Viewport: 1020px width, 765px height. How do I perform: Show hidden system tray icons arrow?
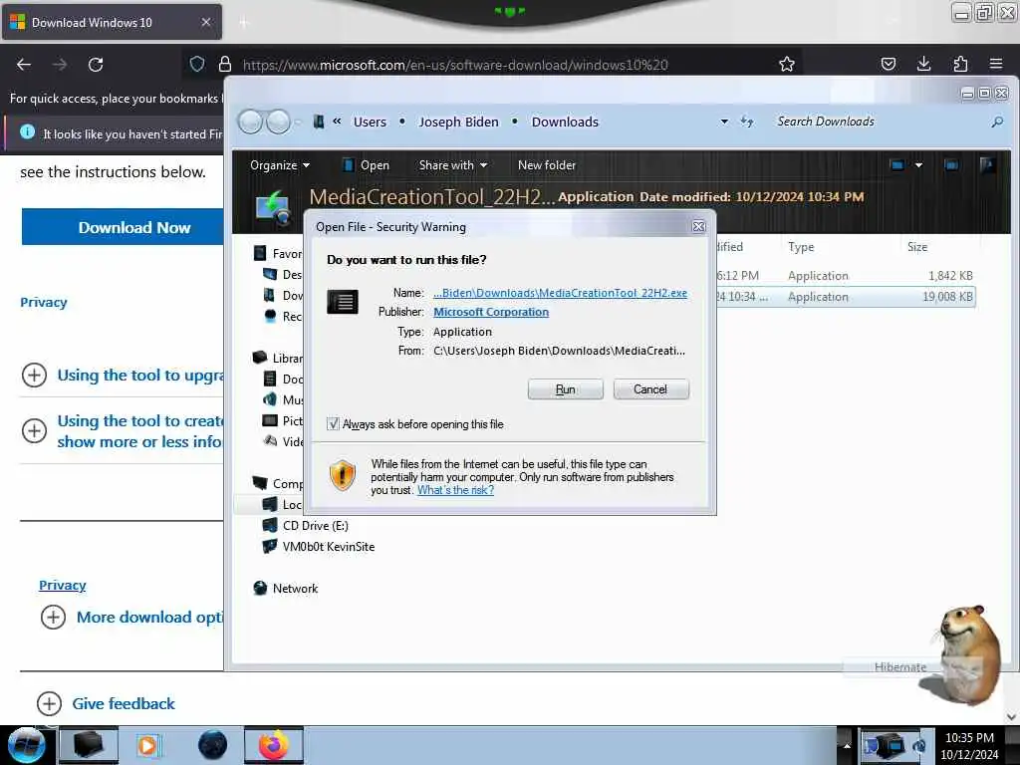pyautogui.click(x=847, y=745)
